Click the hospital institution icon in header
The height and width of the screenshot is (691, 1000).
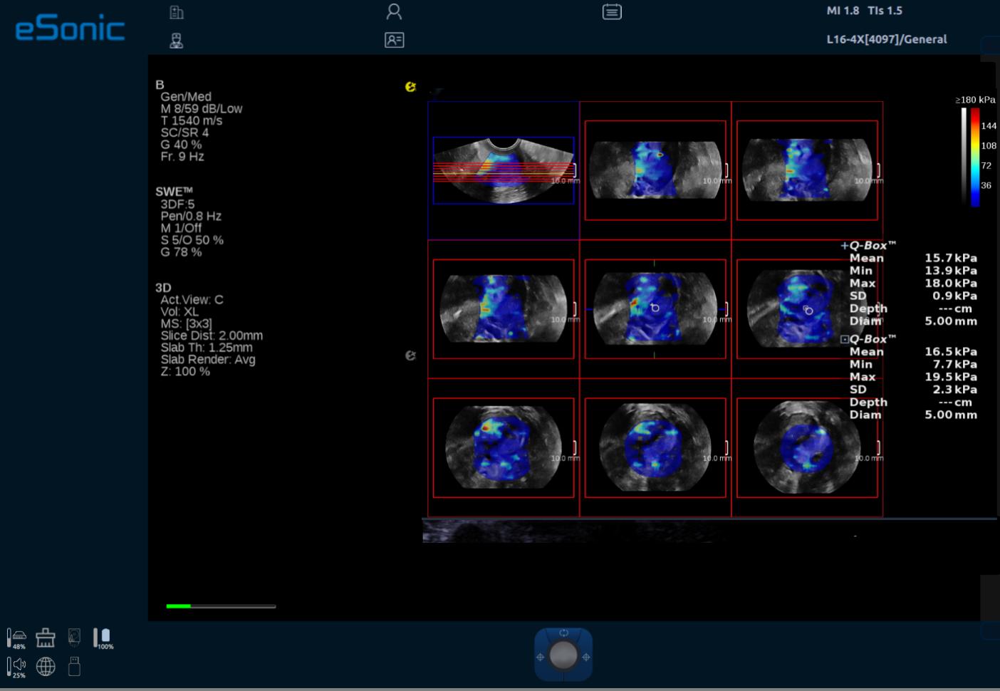coord(177,12)
